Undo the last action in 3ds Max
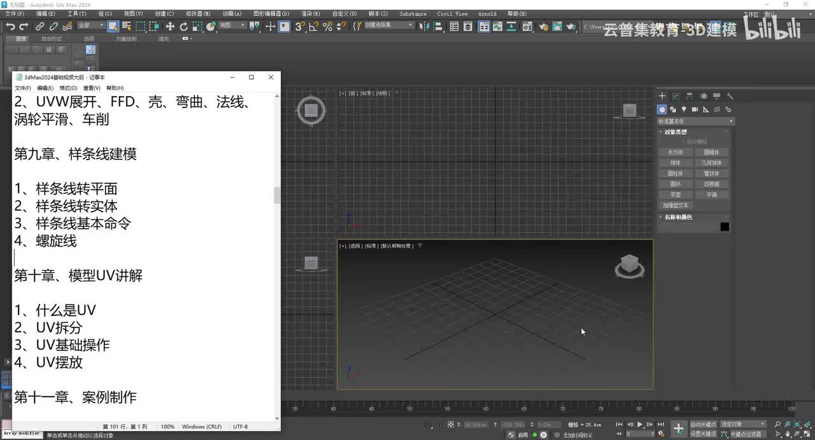Screen dimensions: 815x440 [10, 26]
